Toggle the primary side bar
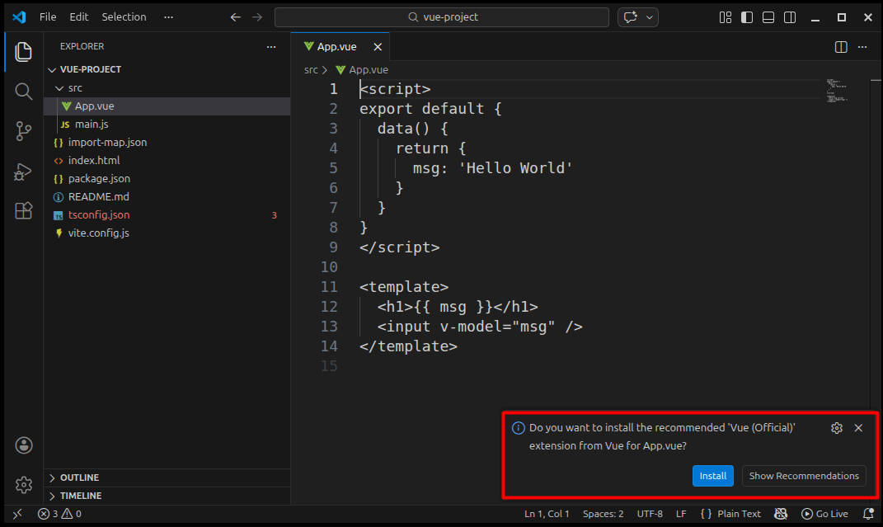The width and height of the screenshot is (883, 527). pos(747,17)
